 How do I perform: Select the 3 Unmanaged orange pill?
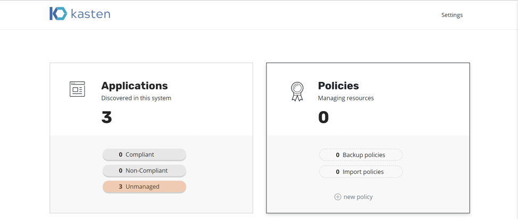pyautogui.click(x=144, y=187)
